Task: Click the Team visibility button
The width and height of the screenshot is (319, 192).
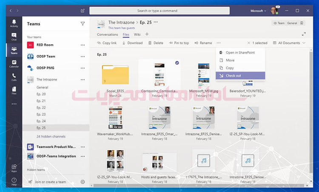Action: [x=279, y=23]
